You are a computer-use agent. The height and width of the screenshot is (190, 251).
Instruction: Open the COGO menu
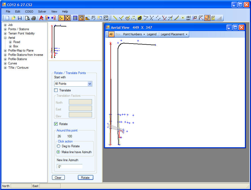tap(29, 11)
